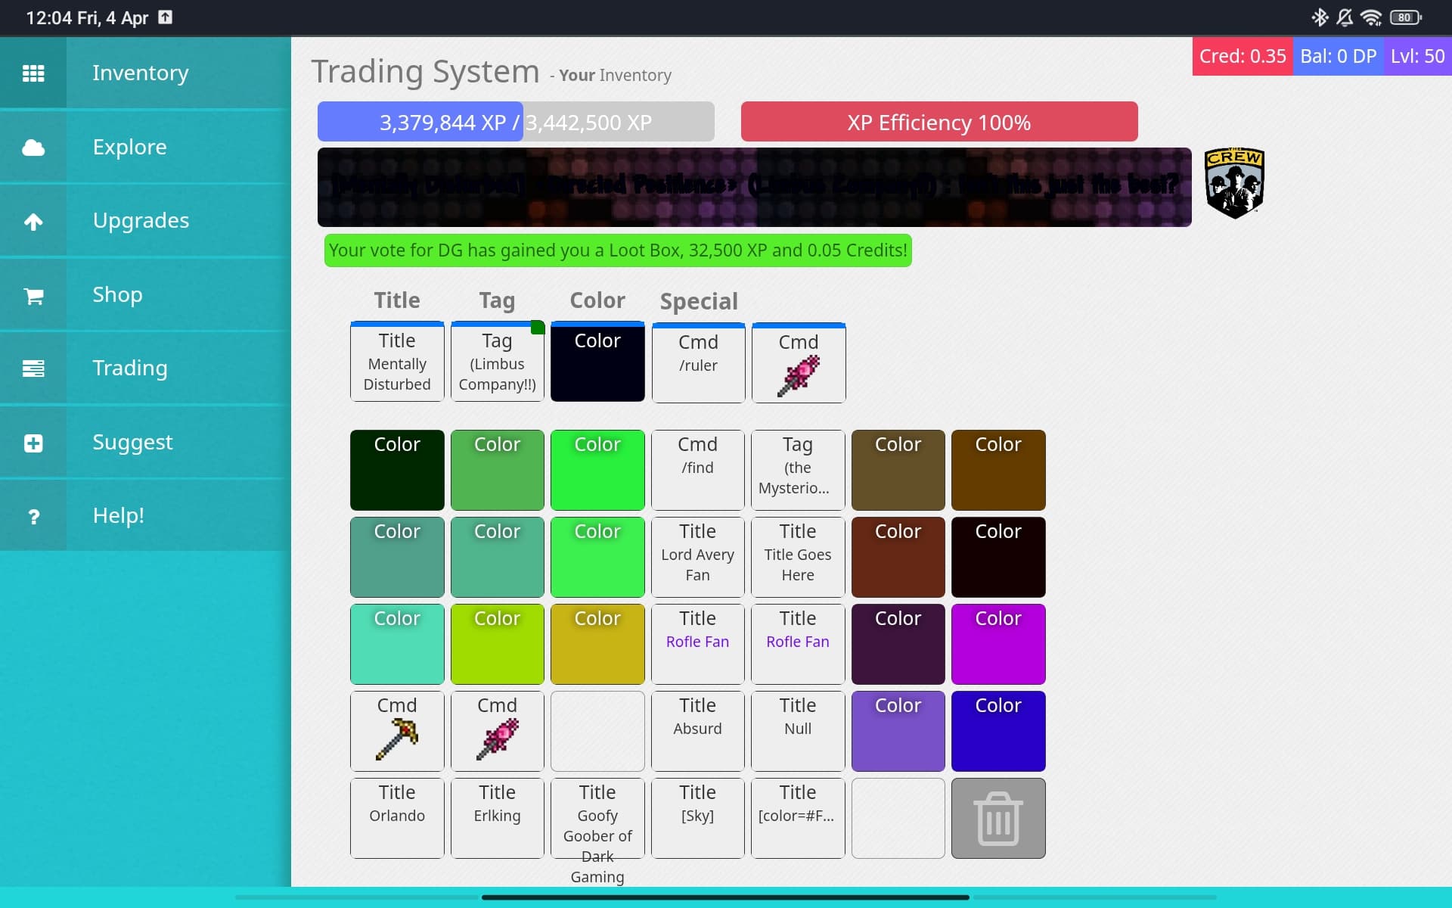Image resolution: width=1452 pixels, height=908 pixels.
Task: Click the Inventory grid icon
Action: point(33,73)
